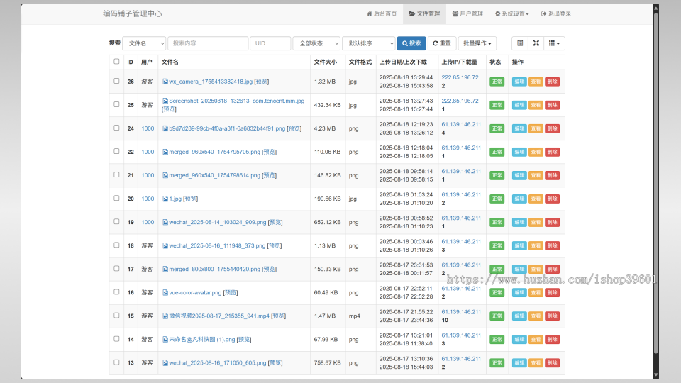Open the 批量操作 batch actions dropdown
The height and width of the screenshot is (383, 681).
pos(477,43)
